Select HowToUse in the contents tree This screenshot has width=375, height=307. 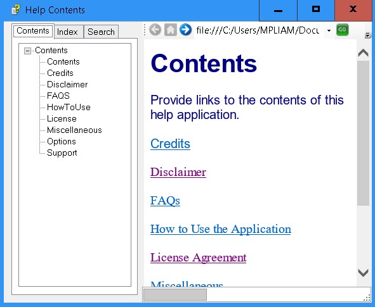[69, 107]
